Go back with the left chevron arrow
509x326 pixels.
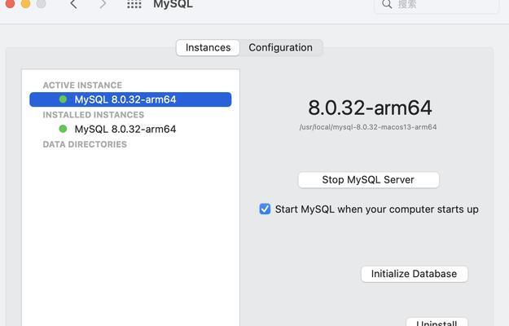(x=73, y=4)
